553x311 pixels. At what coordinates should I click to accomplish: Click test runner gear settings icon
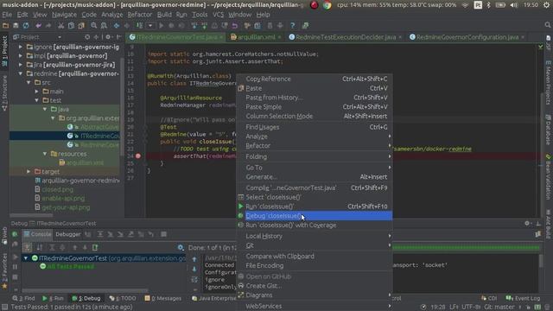pyautogui.click(x=181, y=248)
